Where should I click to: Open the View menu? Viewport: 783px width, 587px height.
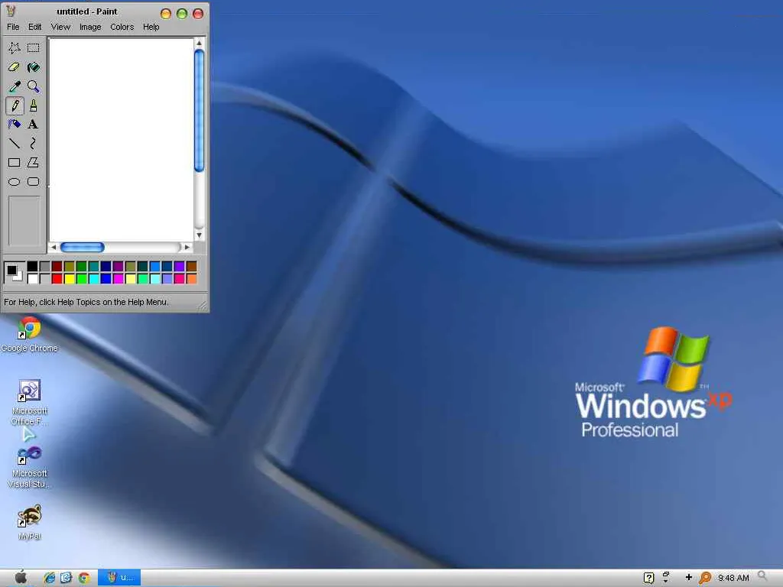pyautogui.click(x=60, y=27)
